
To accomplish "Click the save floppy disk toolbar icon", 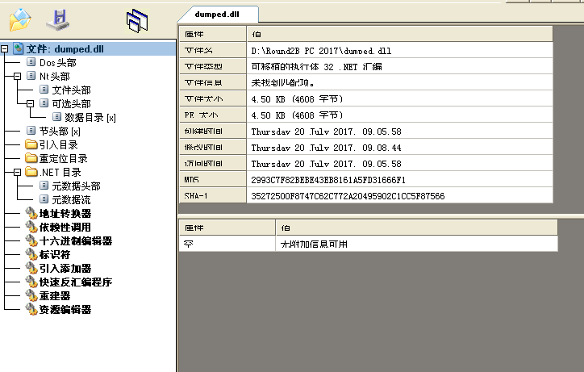I will (58, 20).
